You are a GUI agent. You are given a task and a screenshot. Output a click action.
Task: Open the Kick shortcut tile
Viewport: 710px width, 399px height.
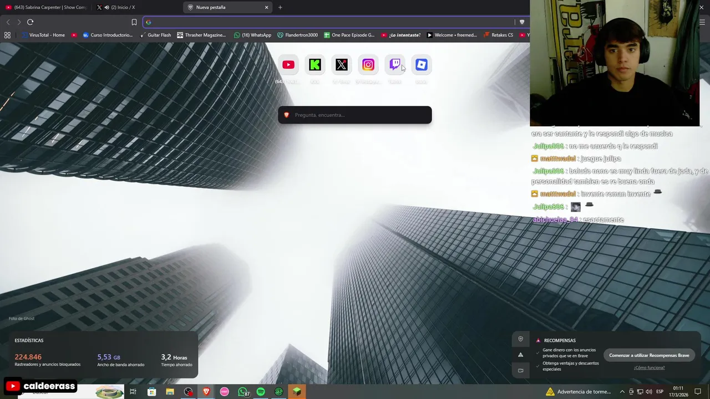point(315,65)
